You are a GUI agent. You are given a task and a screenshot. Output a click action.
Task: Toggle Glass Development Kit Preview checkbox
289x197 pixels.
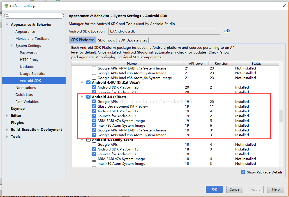click(x=94, y=106)
